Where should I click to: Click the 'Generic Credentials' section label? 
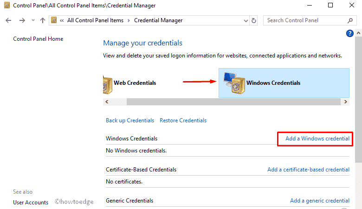pos(129,201)
